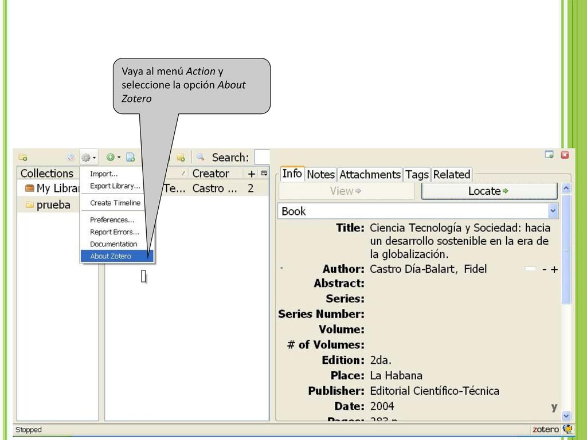Select About Zotero menu item
Image resolution: width=587 pixels, height=440 pixels.
[117, 256]
